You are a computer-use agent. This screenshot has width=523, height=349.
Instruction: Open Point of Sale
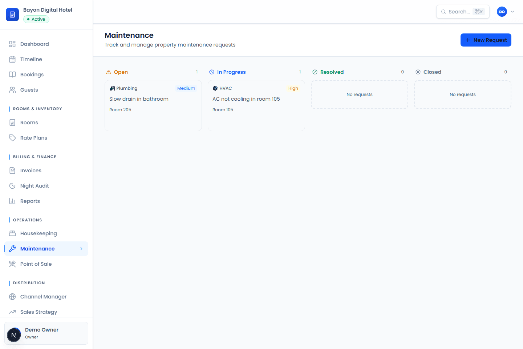pos(46,264)
